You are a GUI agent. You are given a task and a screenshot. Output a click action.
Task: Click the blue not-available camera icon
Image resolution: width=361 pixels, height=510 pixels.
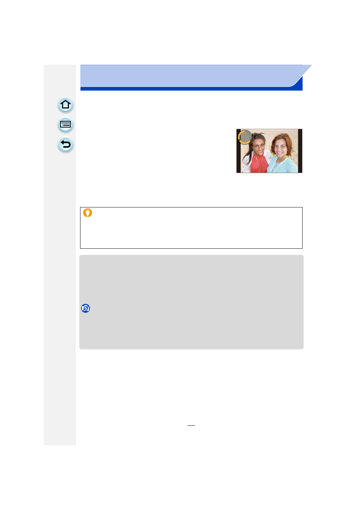[x=85, y=308]
